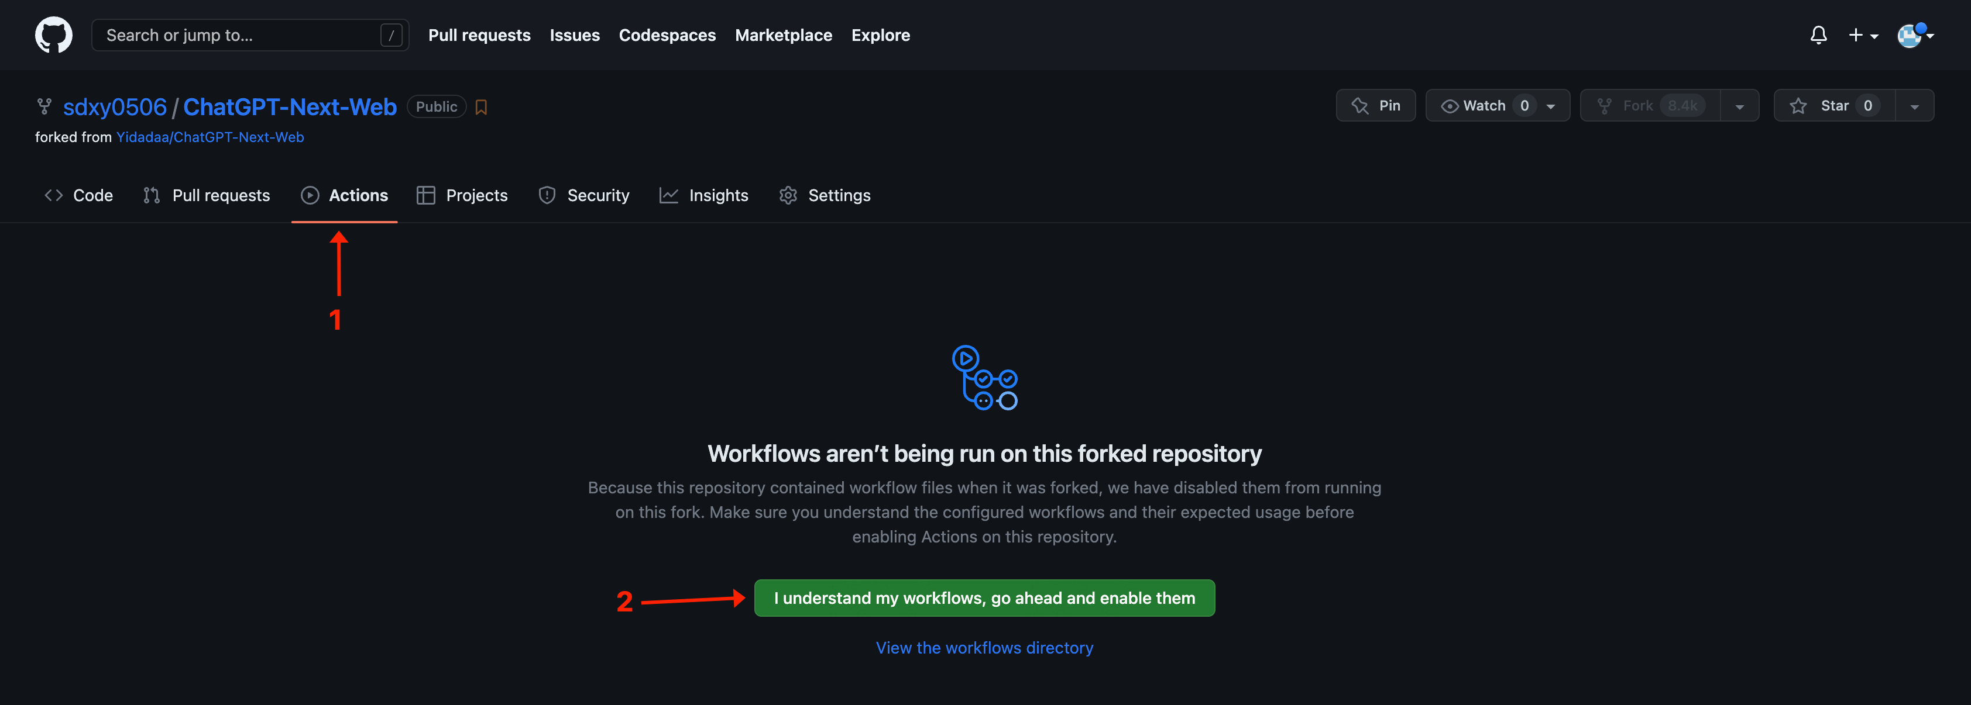Screen dimensions: 1971x705
Task: Click the pull request icon in tabs
Action: pos(152,196)
